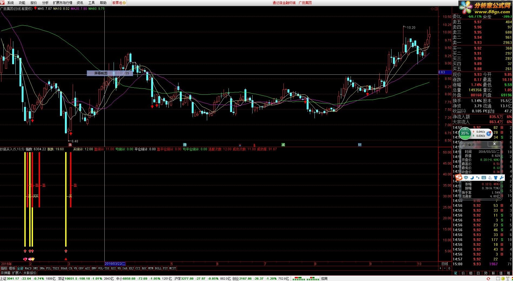Open the 系统 menu
513x281 pixels.
tap(10, 3)
